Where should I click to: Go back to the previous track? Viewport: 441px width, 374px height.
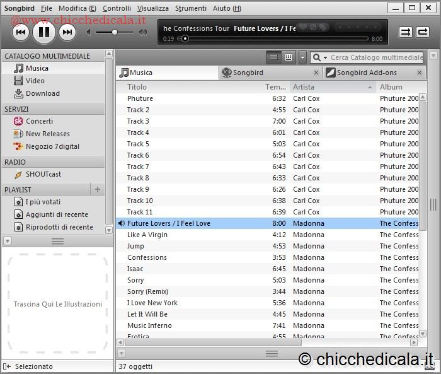[x=20, y=32]
